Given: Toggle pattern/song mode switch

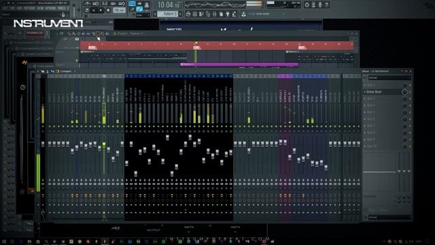Looking at the screenshot, I should pyautogui.click(x=87, y=10).
